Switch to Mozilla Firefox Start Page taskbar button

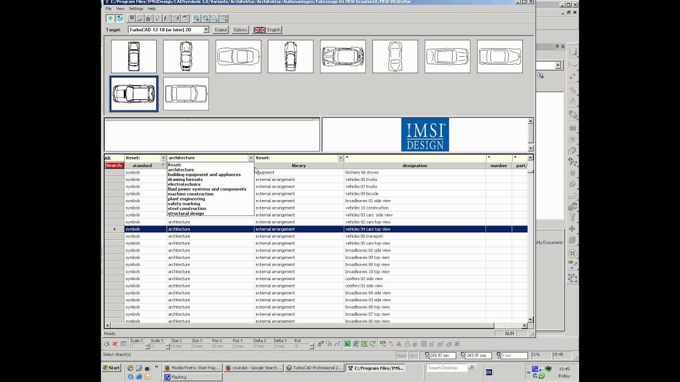tap(192, 368)
